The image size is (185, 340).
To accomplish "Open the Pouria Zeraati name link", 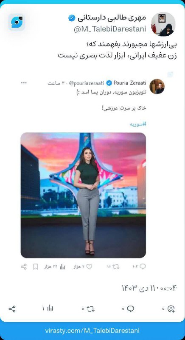I will [130, 83].
